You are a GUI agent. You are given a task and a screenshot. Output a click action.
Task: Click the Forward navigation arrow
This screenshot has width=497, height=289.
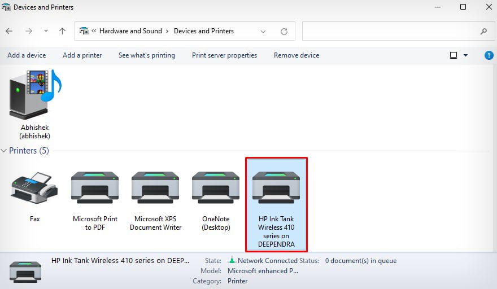(29, 31)
